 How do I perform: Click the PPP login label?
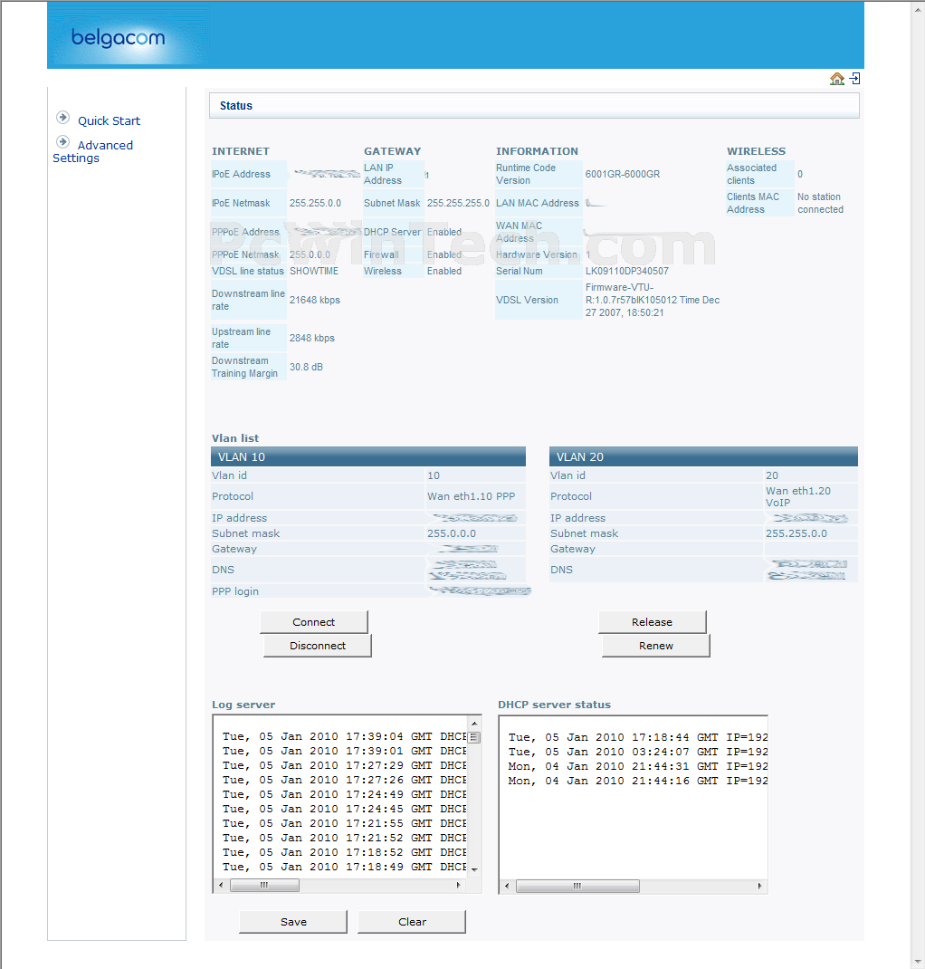coord(235,591)
